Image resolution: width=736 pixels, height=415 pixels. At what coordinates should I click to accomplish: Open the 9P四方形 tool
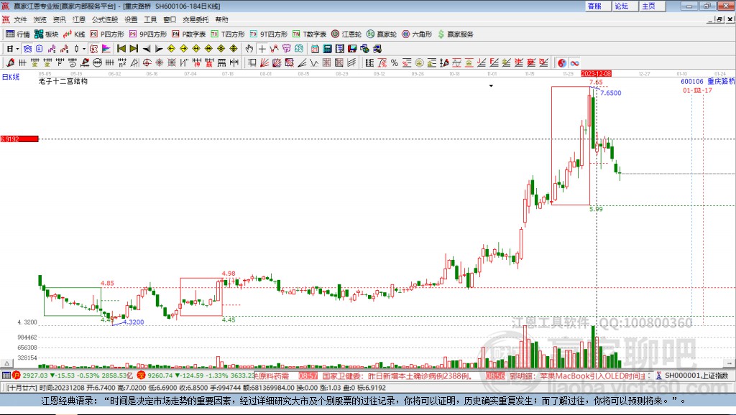pos(148,34)
